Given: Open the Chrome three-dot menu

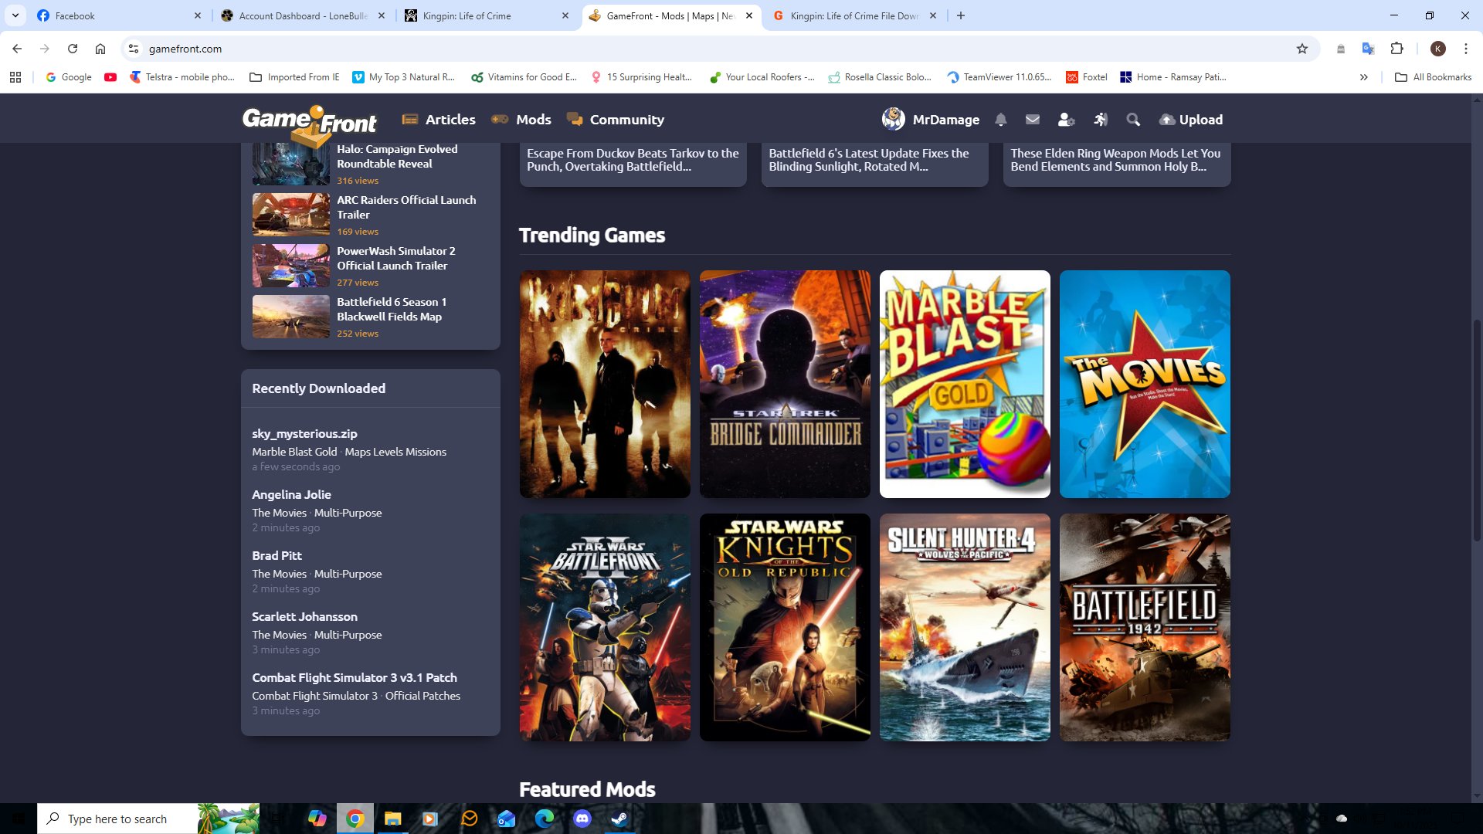Looking at the screenshot, I should pyautogui.click(x=1465, y=49).
